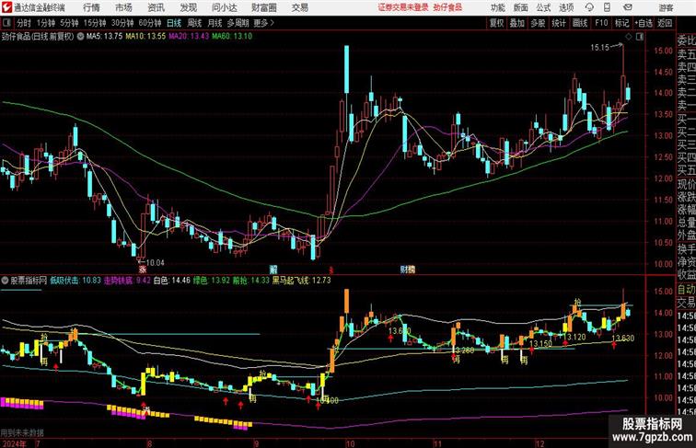Open the 交易 menu
Viewport: 696px width, 448px height.
pyautogui.click(x=300, y=7)
